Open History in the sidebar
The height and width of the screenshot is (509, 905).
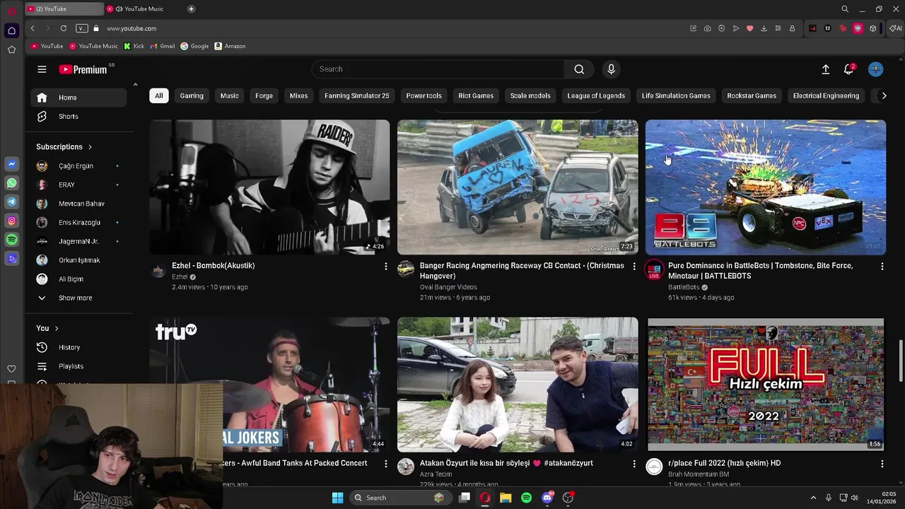78,347
